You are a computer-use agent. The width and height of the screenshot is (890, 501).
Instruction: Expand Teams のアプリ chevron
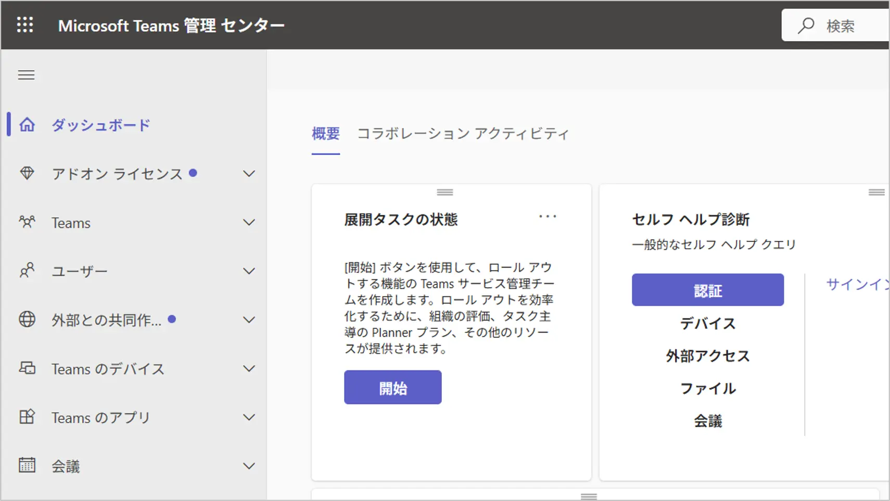click(x=249, y=417)
